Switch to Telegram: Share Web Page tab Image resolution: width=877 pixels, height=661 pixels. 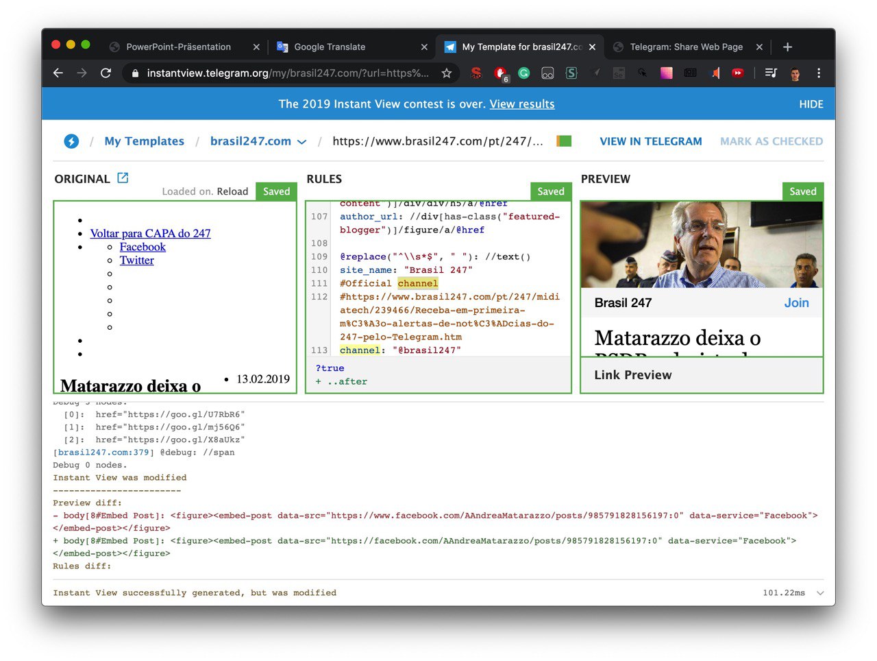pyautogui.click(x=687, y=47)
